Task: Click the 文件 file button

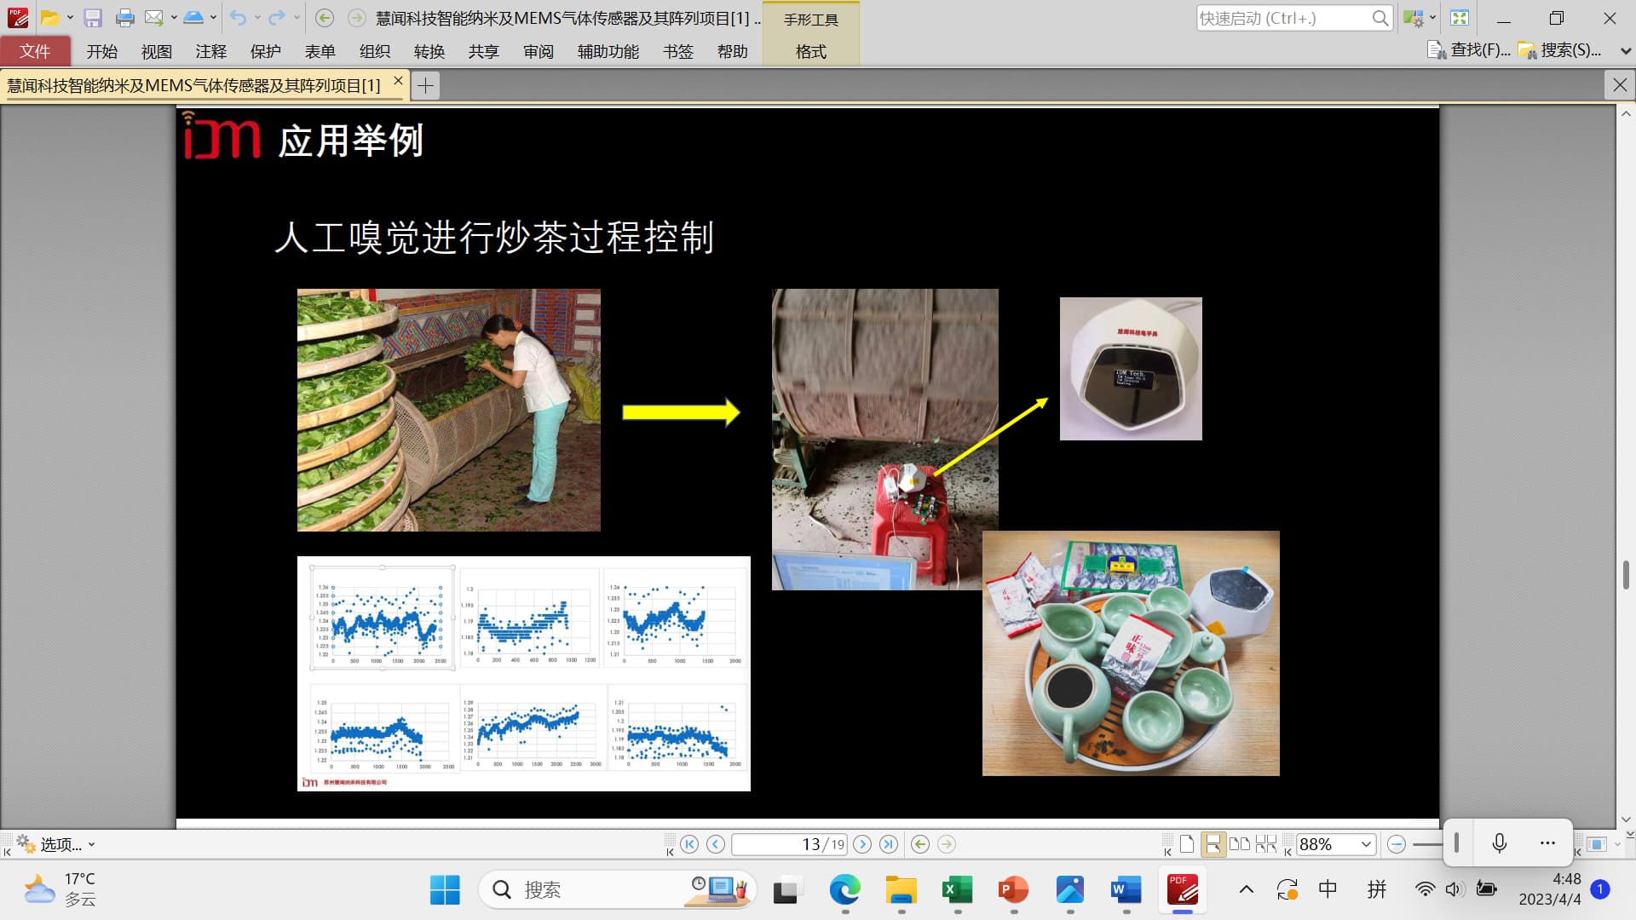Action: [x=35, y=51]
